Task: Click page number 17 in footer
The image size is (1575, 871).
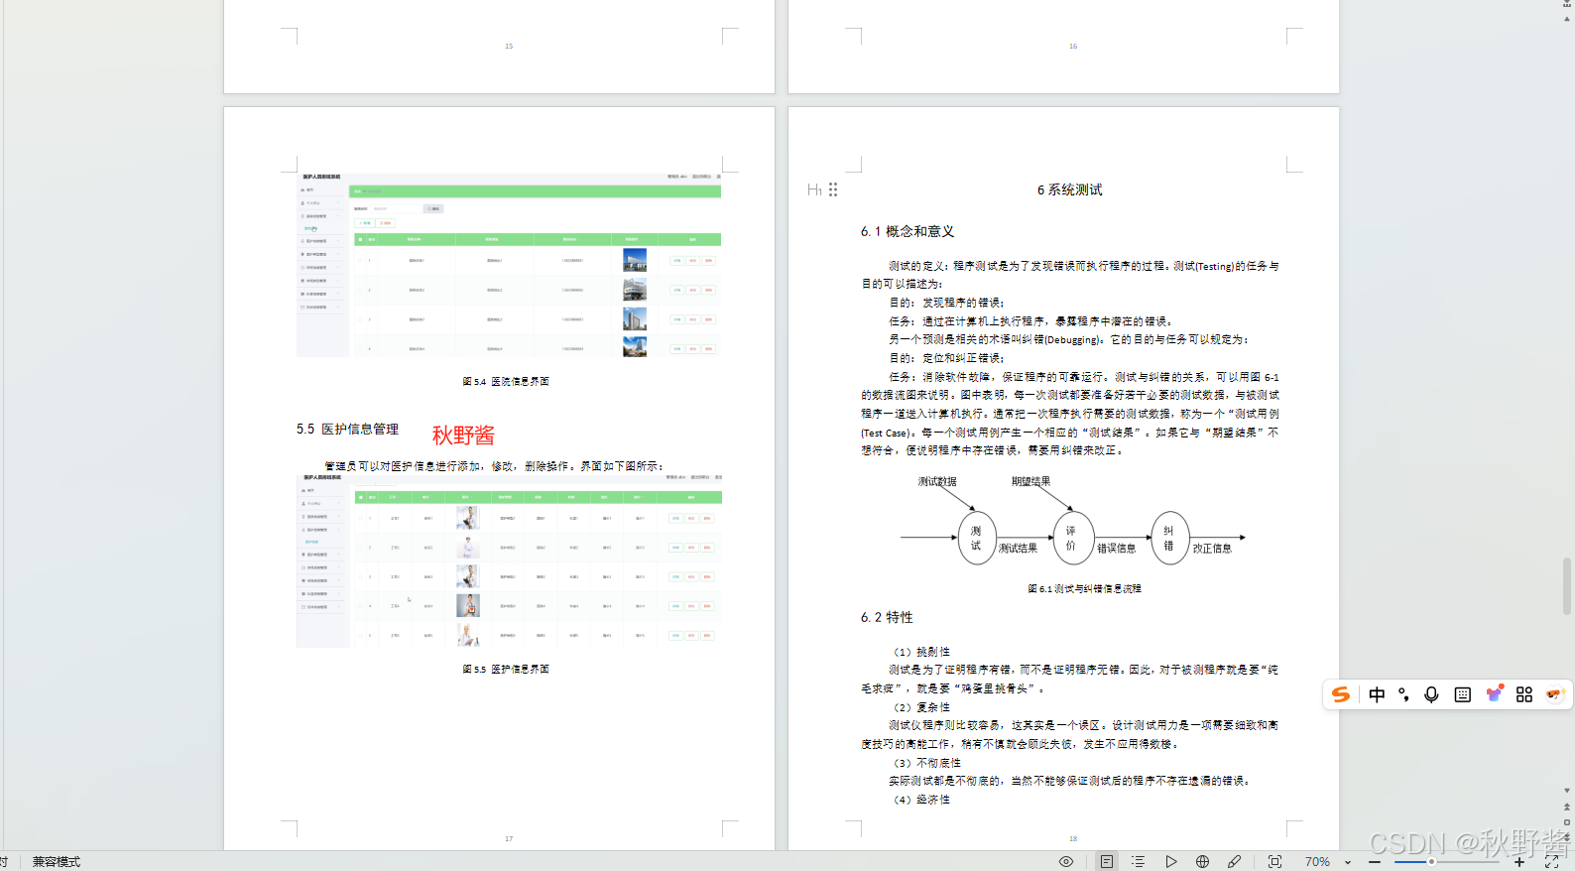Action: [x=509, y=838]
